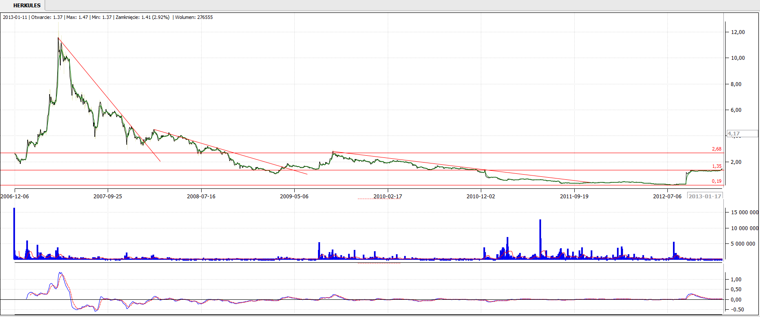The width and height of the screenshot is (760, 317).
Task: Click the 2,00 price axis label
Action: tap(736, 162)
